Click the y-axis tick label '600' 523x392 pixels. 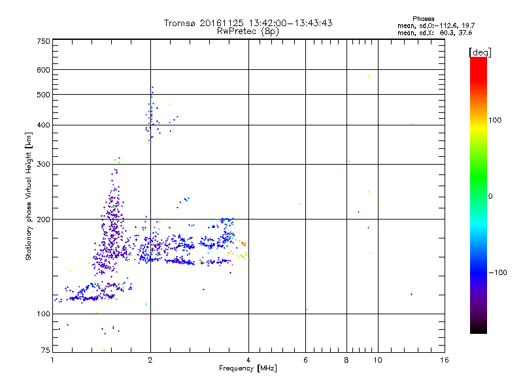pos(44,70)
